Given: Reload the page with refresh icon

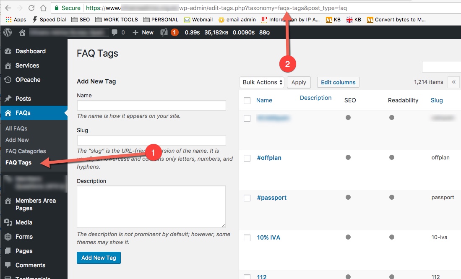Looking at the screenshot, I should point(31,8).
